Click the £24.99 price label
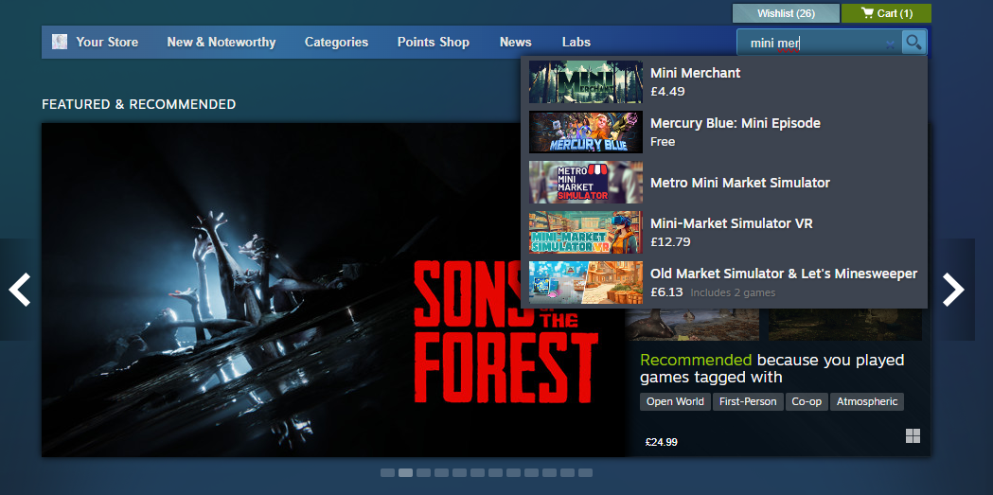Image resolution: width=993 pixels, height=495 pixels. point(661,442)
